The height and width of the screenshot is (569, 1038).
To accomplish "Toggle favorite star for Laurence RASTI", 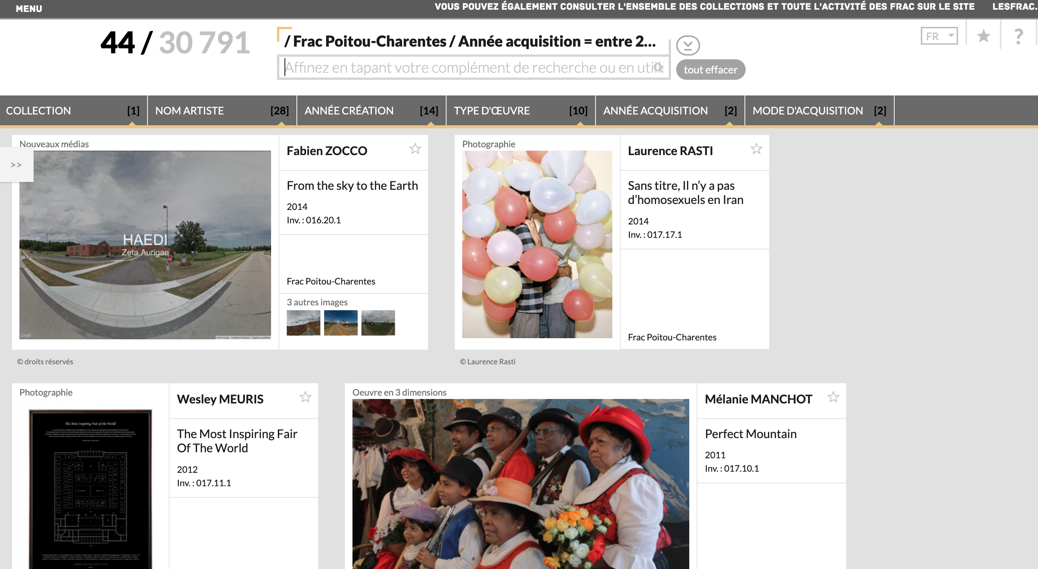I will (756, 149).
